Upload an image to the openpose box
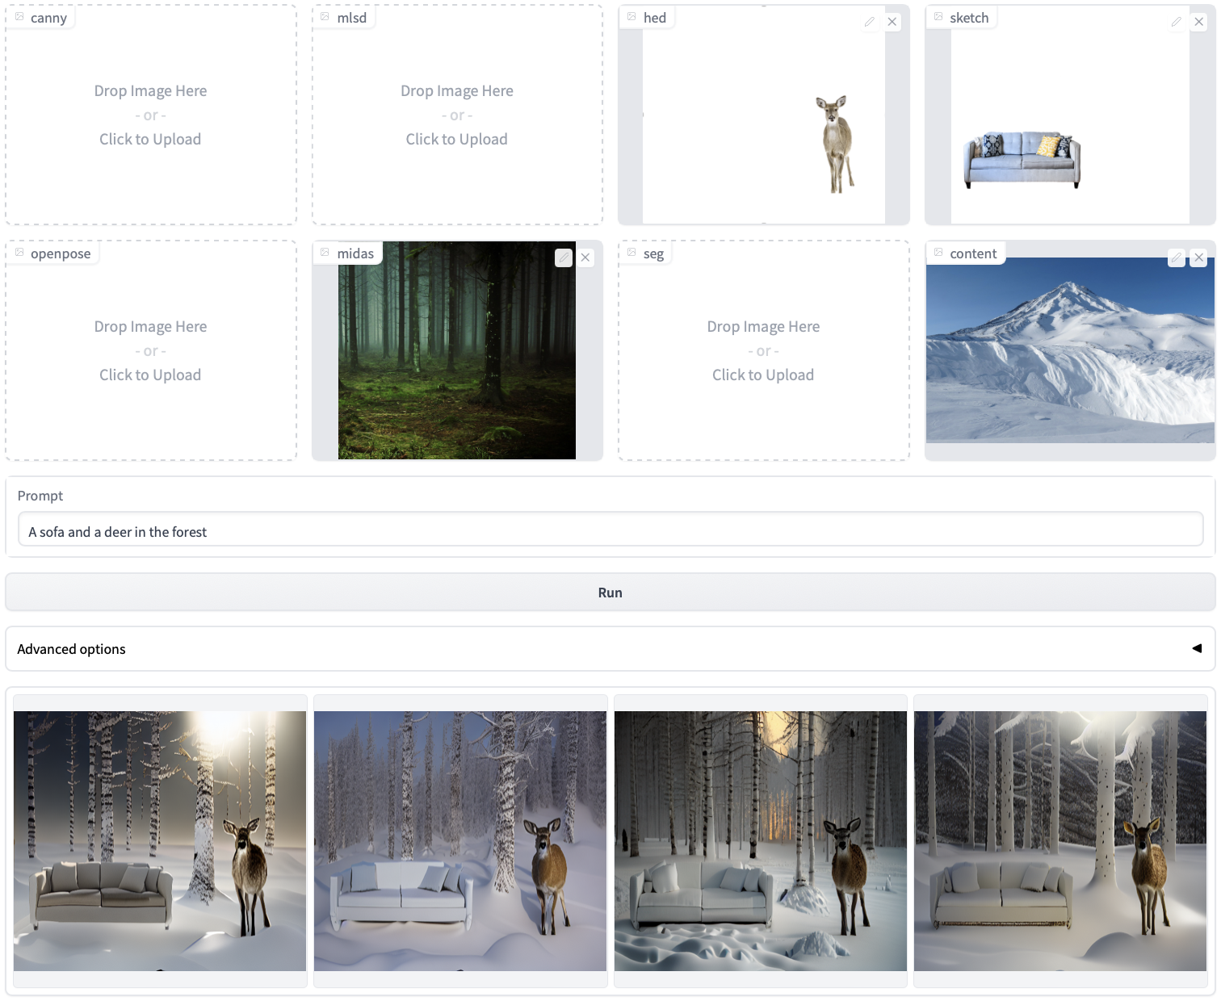The image size is (1221, 1001). pos(151,351)
